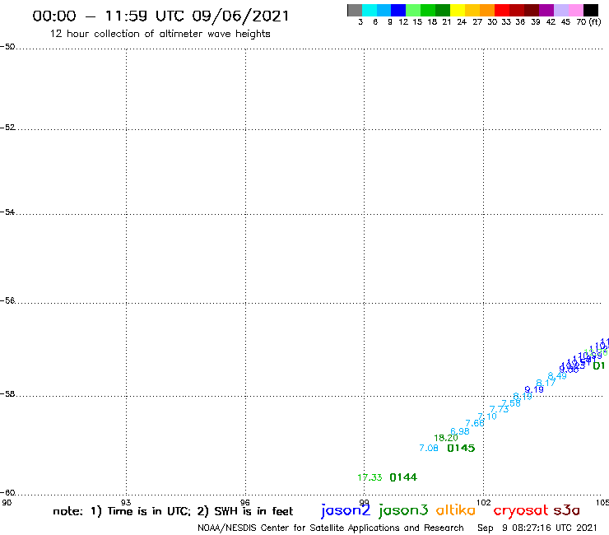The image size is (609, 535).
Task: Click the '2) SWH is in feet' note
Action: 245,511
